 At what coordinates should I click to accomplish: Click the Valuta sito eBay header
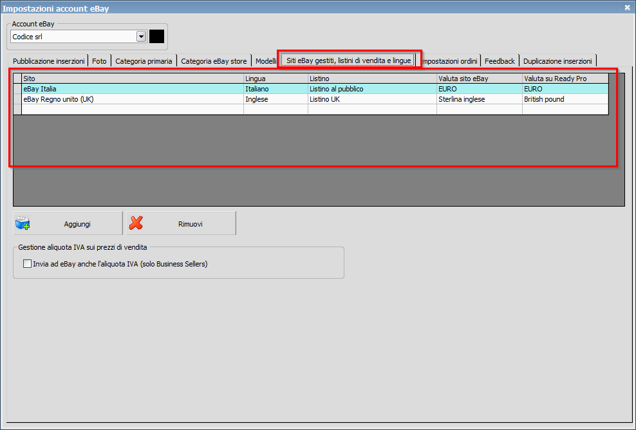(x=480, y=79)
